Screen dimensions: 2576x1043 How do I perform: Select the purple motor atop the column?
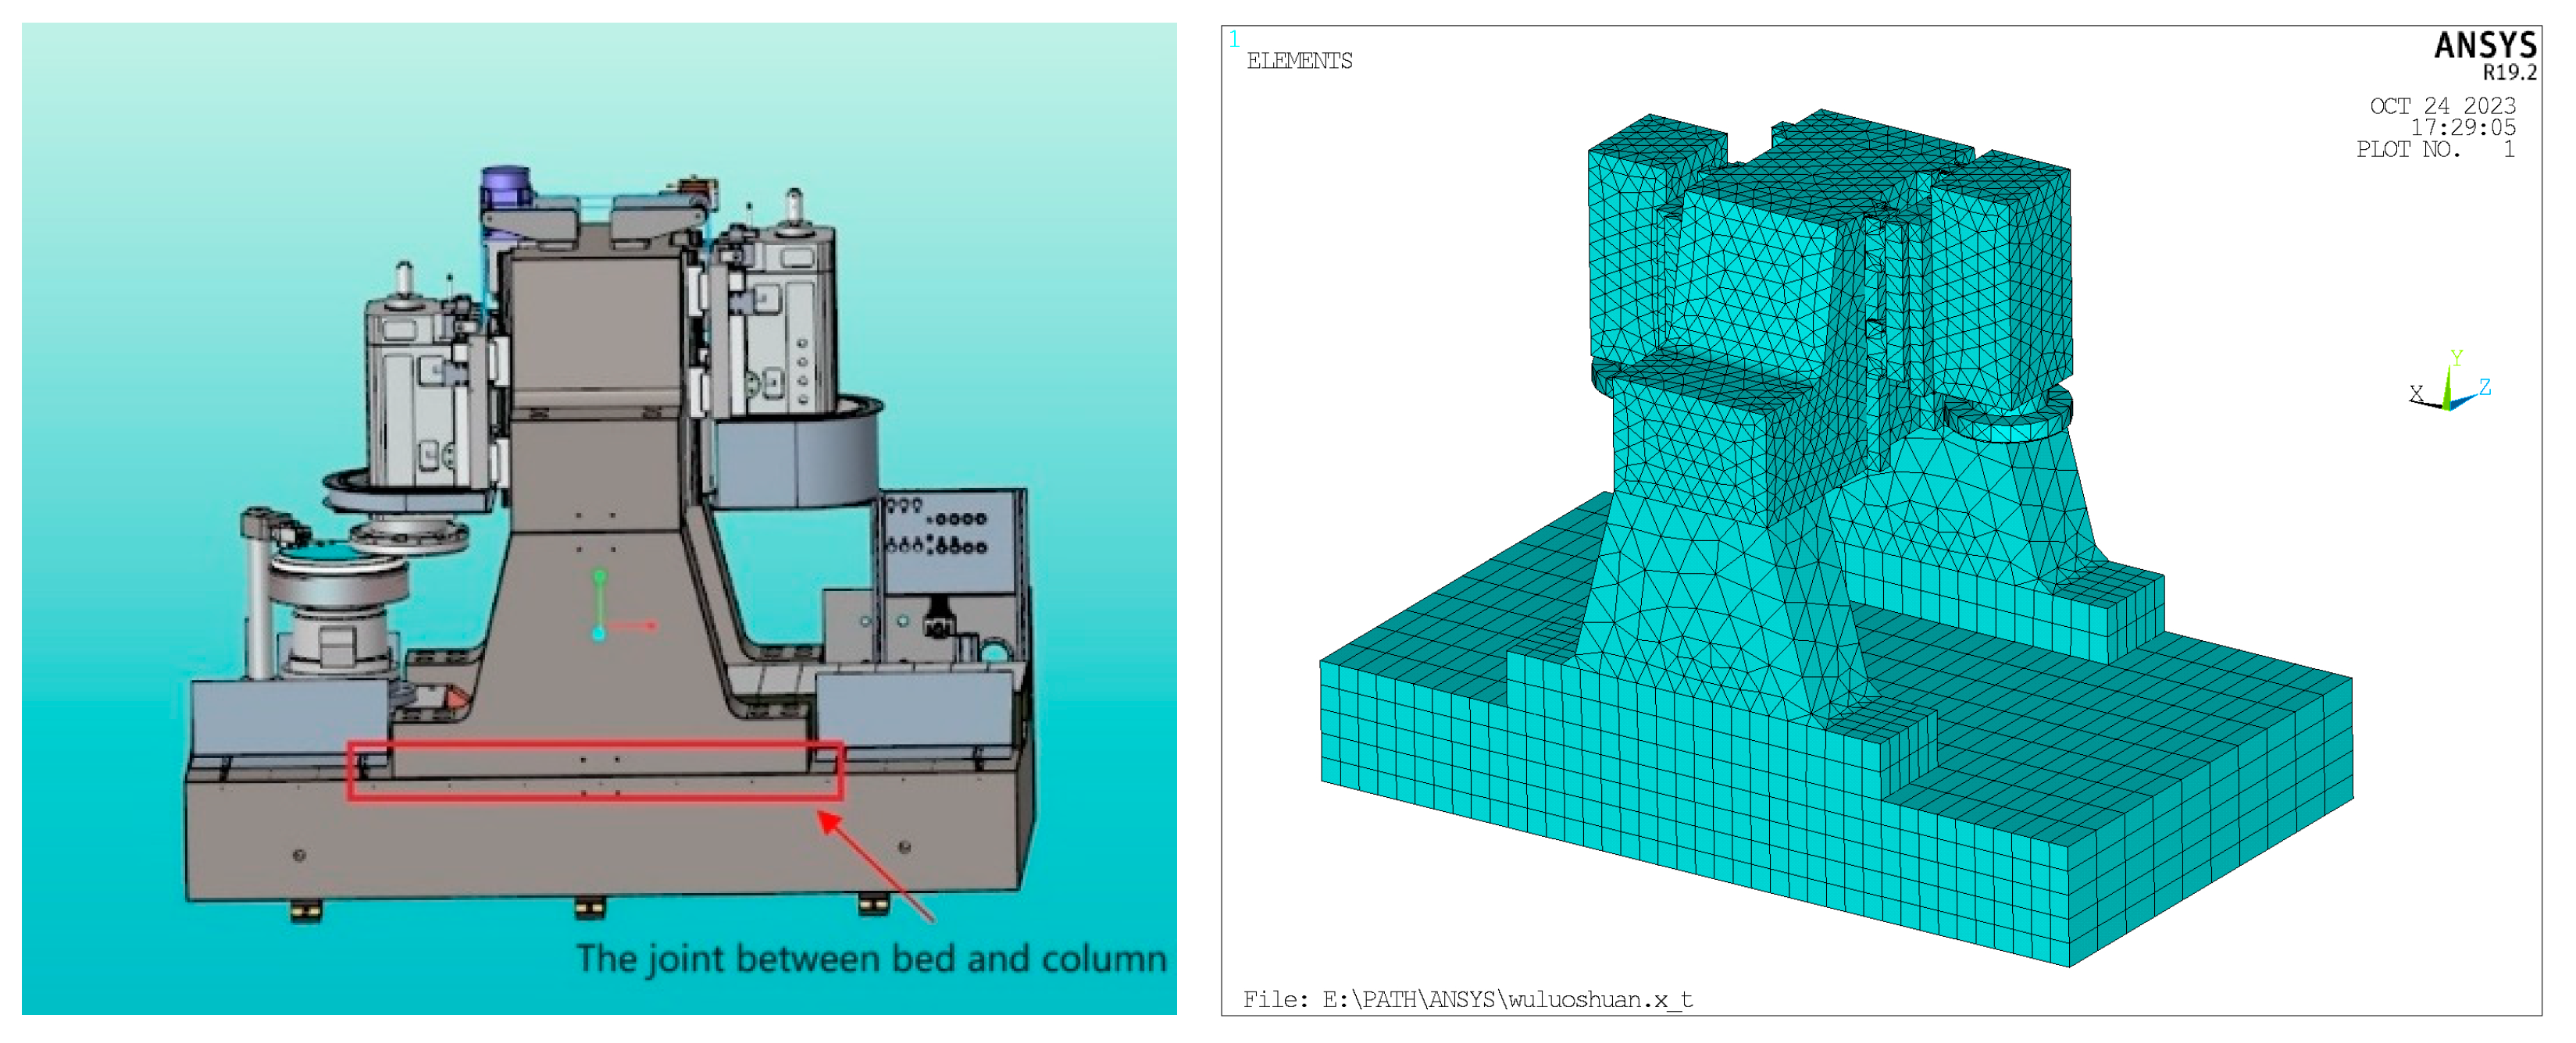point(506,187)
